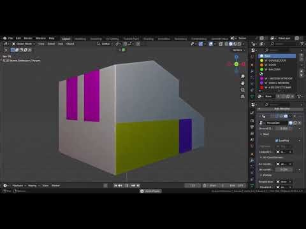This screenshot has height=229, width=306.
Task: Choose the first select-box mode icon
Action: (x=13, y=50)
